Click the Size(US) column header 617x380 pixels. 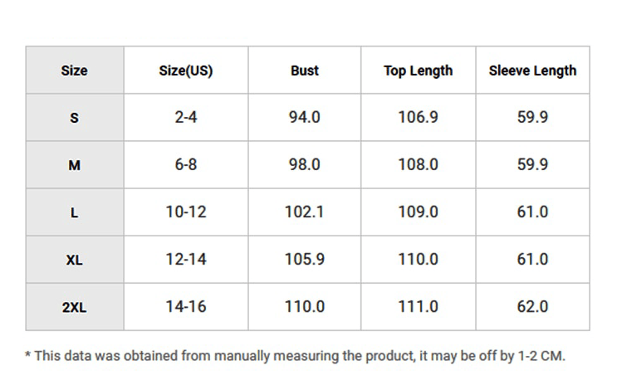186,71
